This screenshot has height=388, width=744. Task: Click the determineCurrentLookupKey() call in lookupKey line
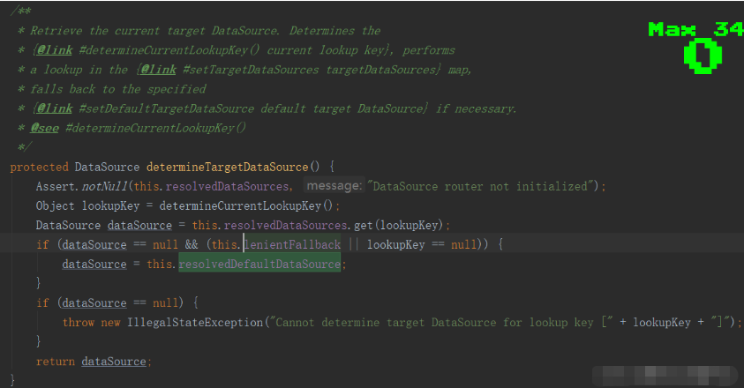click(x=246, y=205)
